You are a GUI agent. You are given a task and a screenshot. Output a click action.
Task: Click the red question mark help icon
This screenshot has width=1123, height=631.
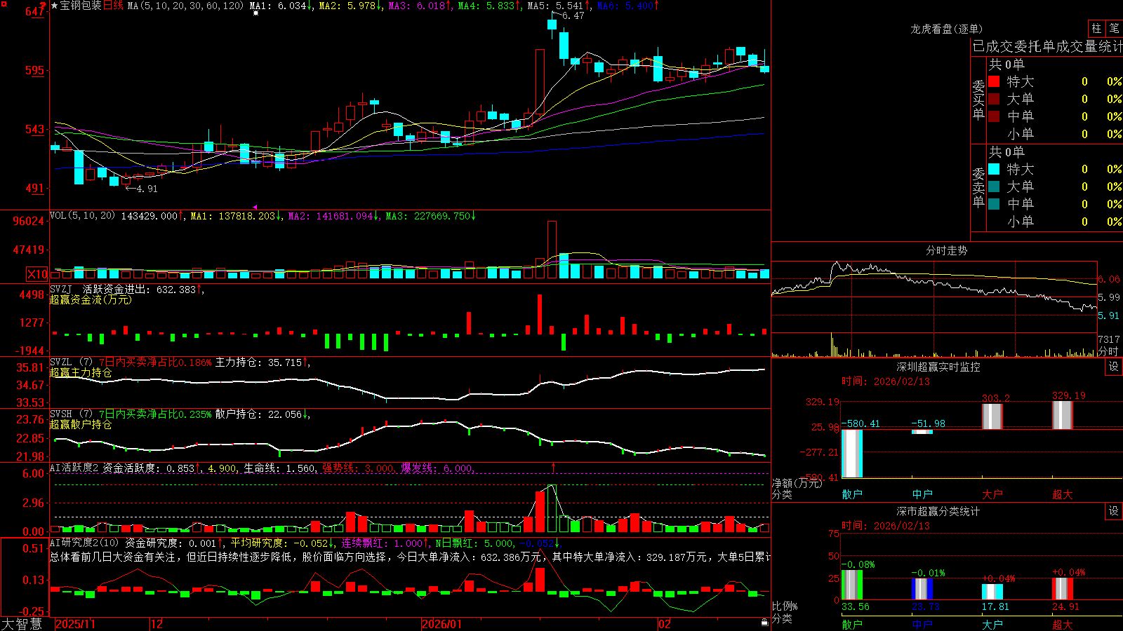pyautogui.click(x=44, y=6)
